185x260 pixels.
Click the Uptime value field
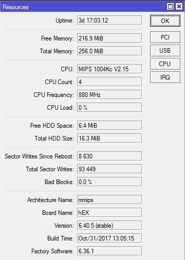109,20
